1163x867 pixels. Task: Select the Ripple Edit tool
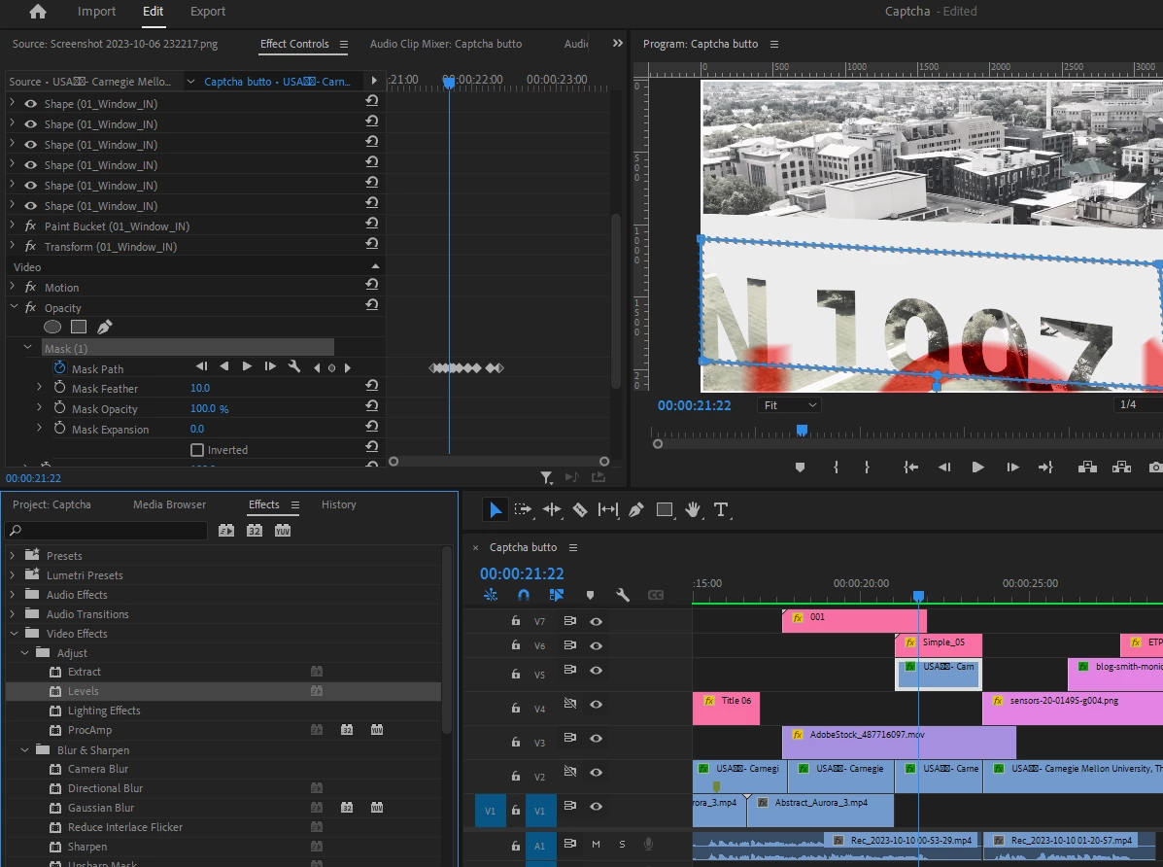pyautogui.click(x=552, y=510)
